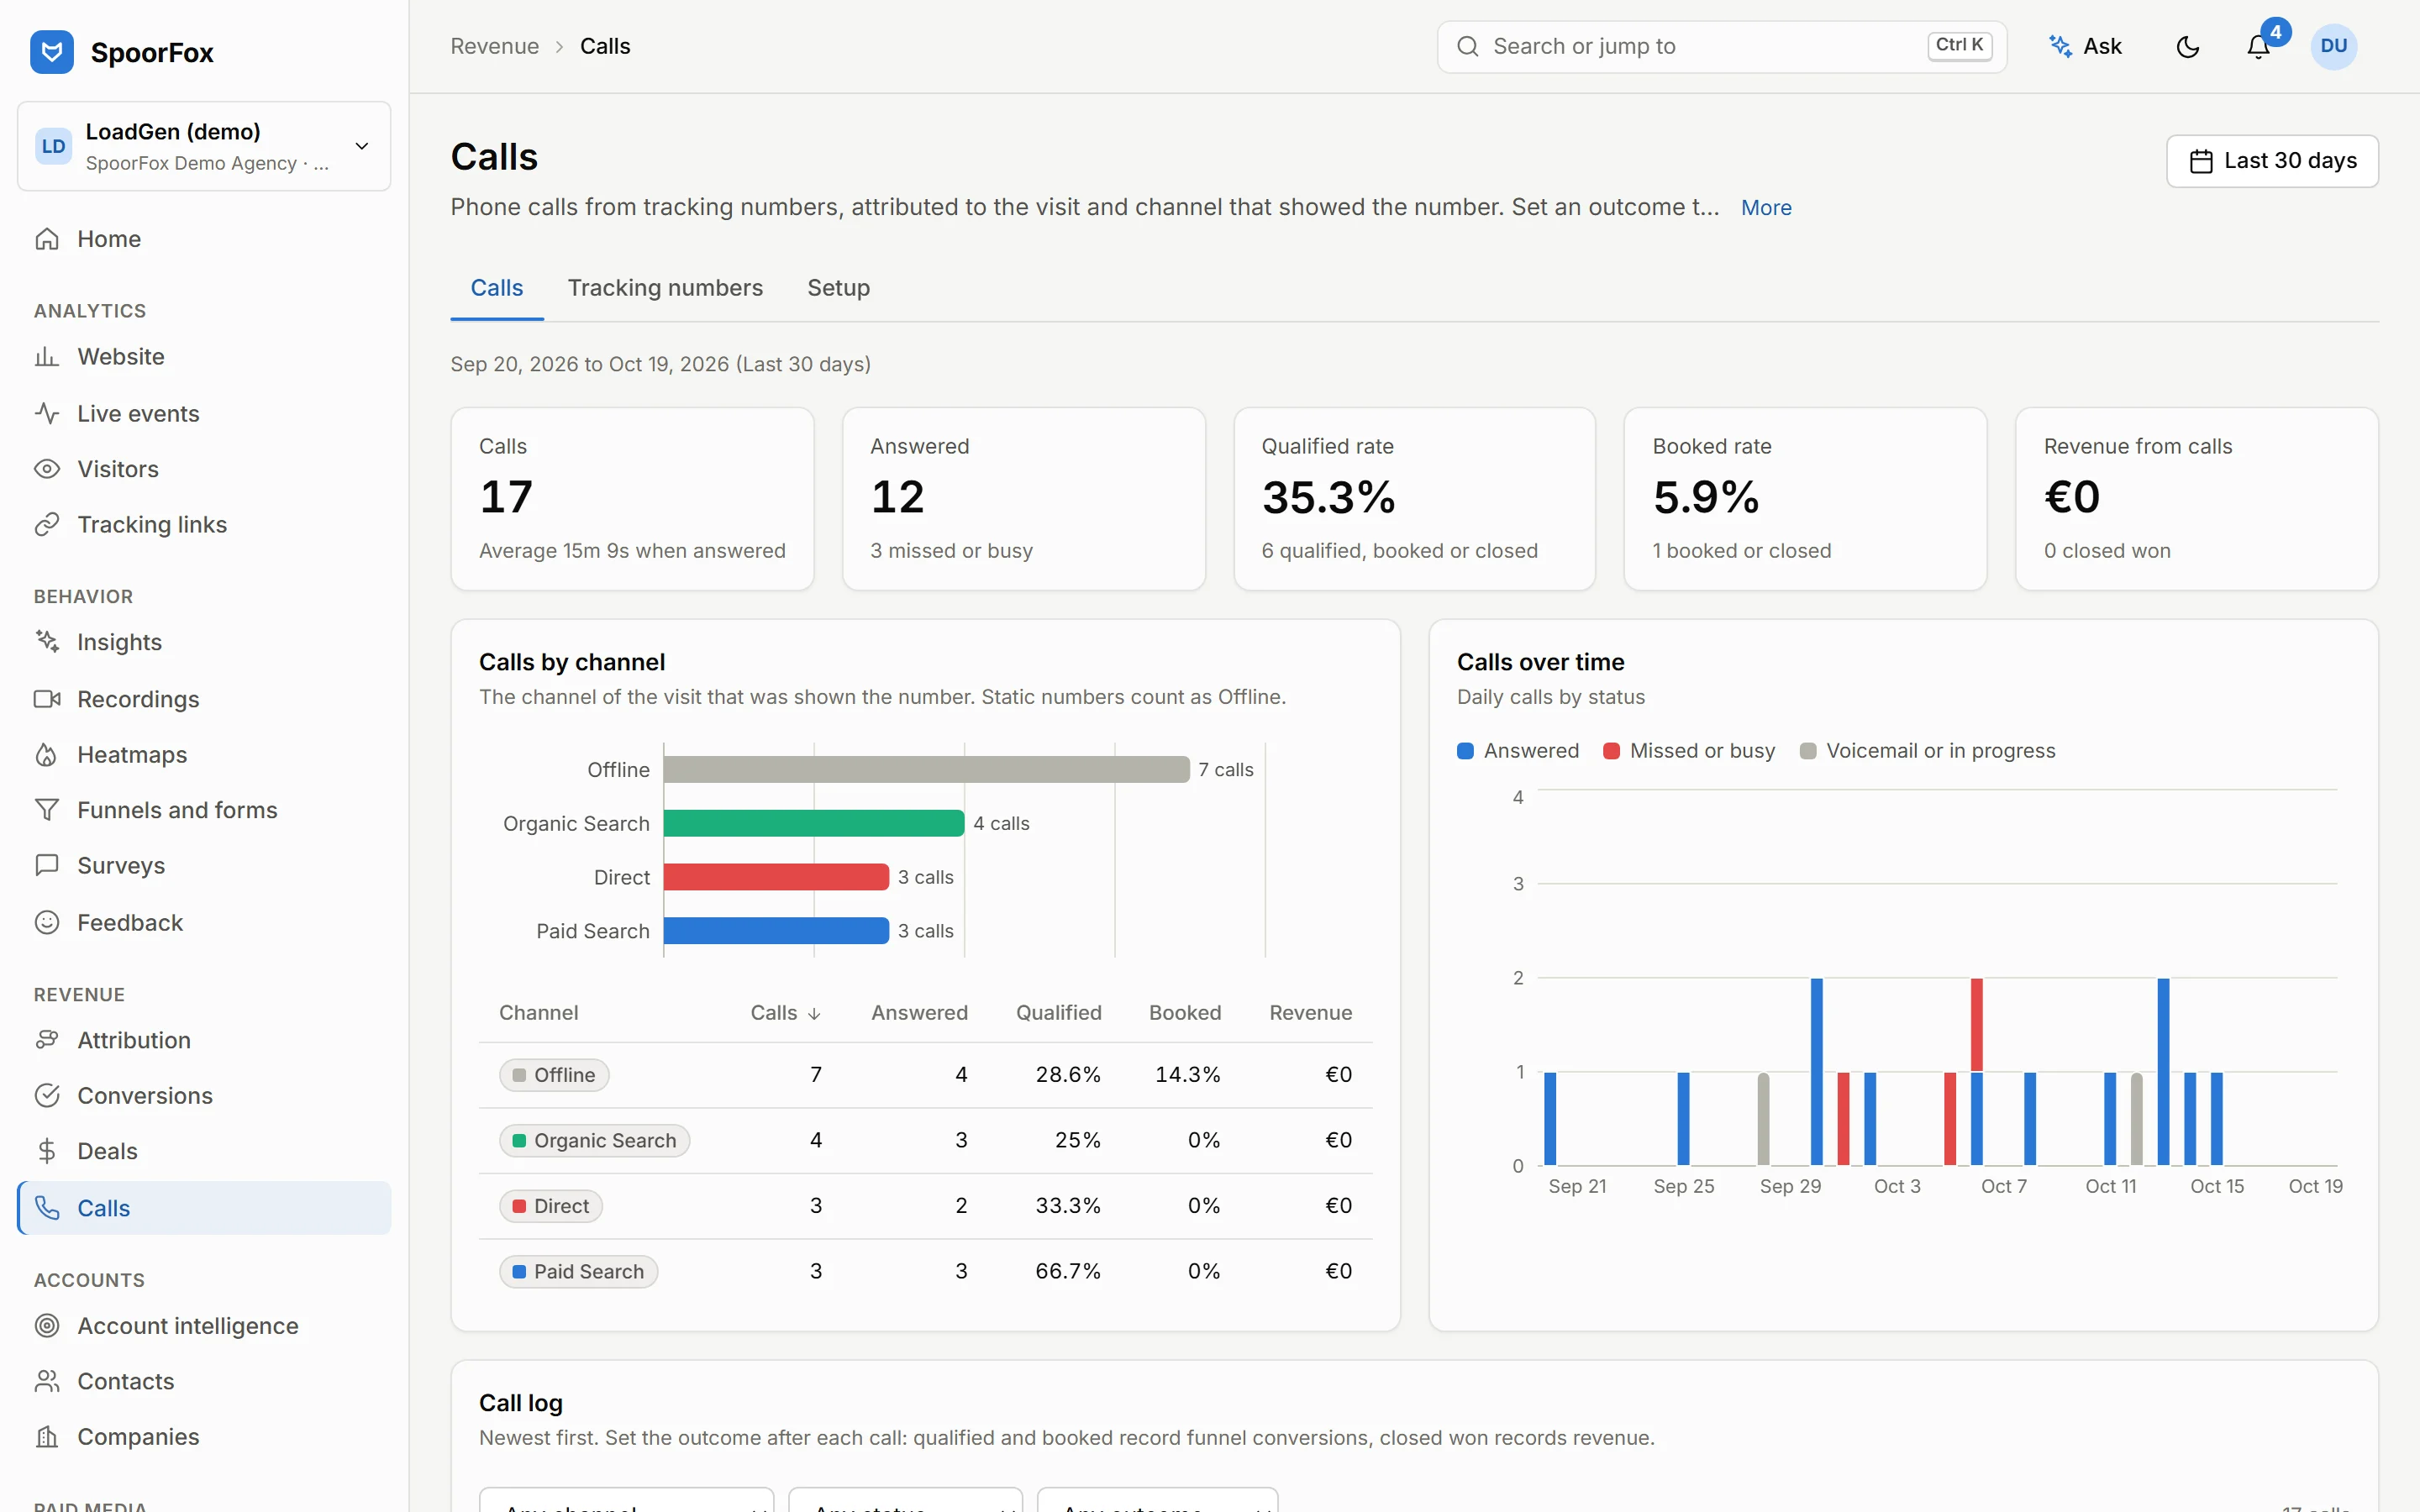Click the Search or jump to field

tap(1721, 47)
